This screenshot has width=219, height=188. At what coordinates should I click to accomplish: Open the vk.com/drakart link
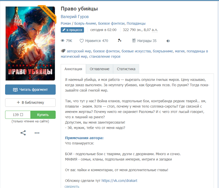[119, 181]
